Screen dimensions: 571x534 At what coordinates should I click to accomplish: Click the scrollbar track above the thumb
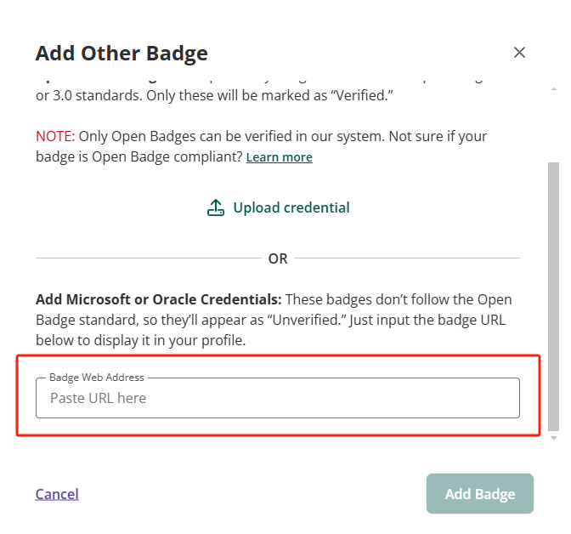click(x=553, y=128)
